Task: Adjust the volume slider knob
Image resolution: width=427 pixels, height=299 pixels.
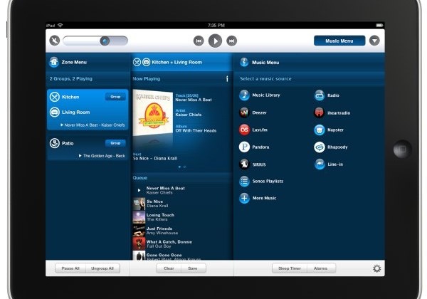Action: pyautogui.click(x=105, y=41)
